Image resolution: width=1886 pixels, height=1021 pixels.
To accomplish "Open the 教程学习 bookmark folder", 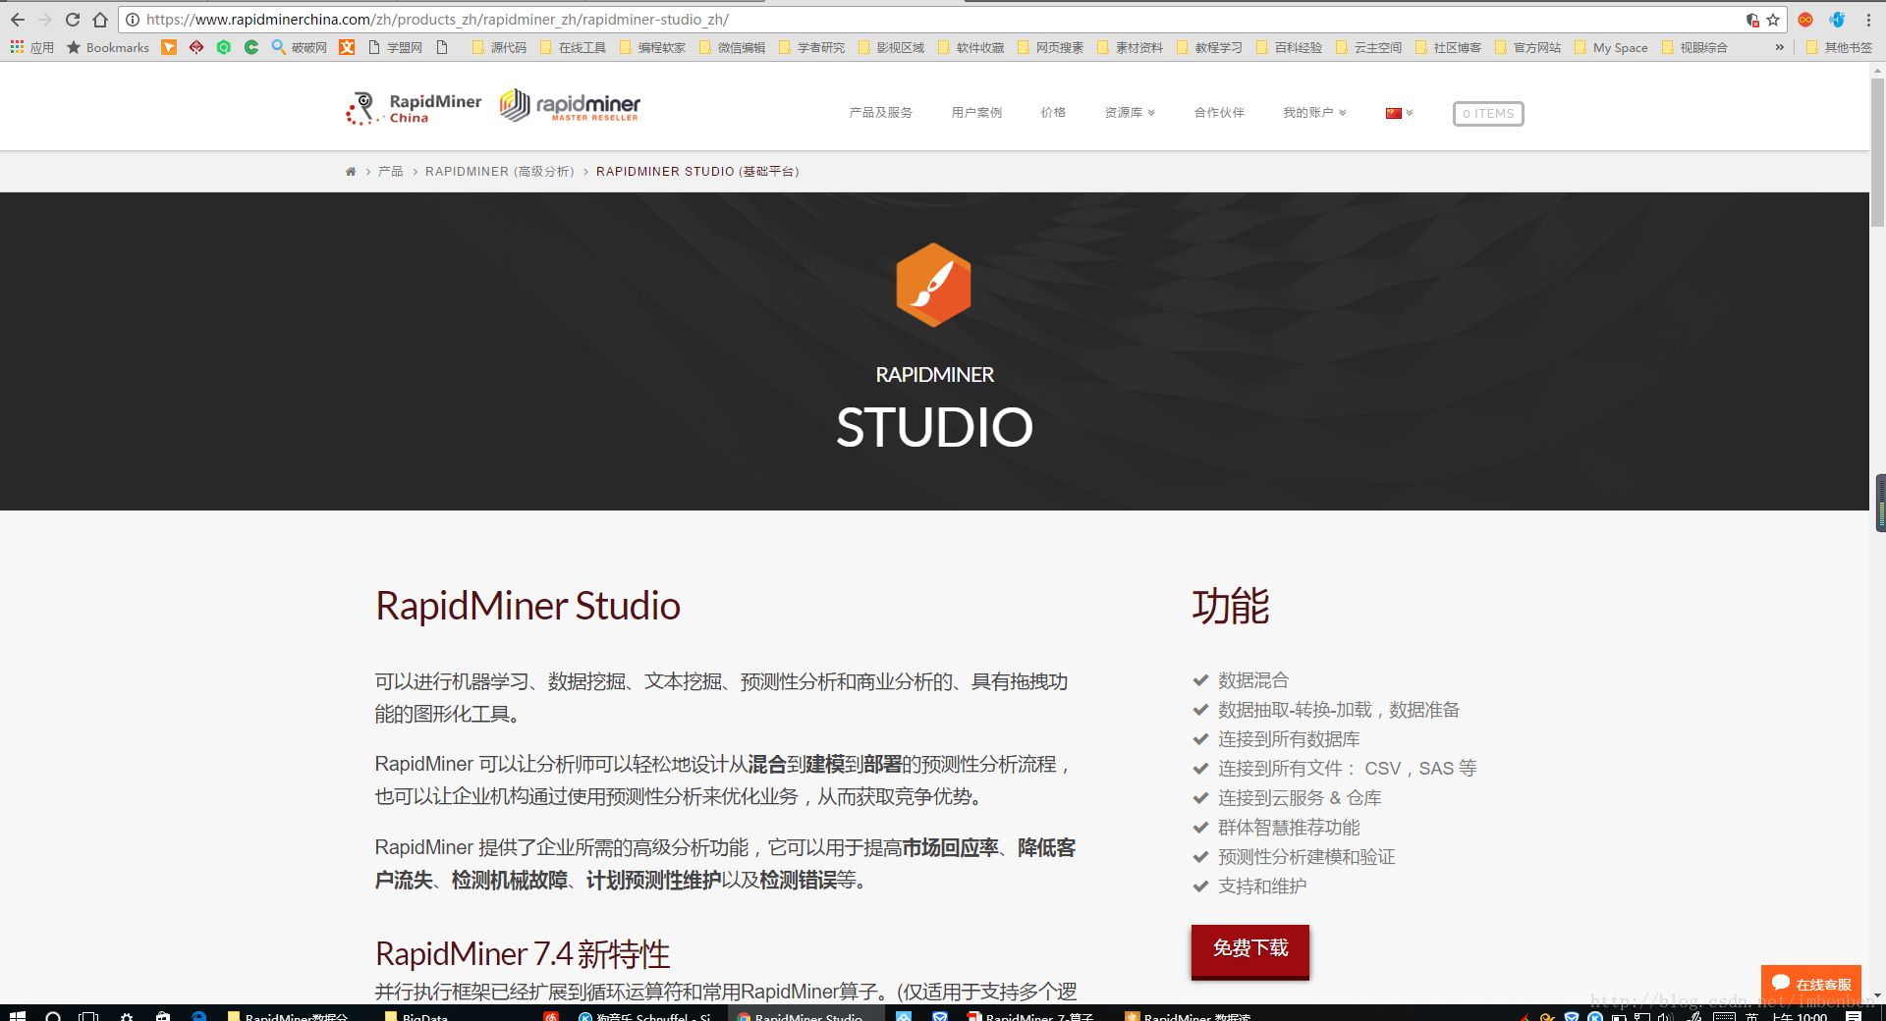I will tap(1209, 47).
